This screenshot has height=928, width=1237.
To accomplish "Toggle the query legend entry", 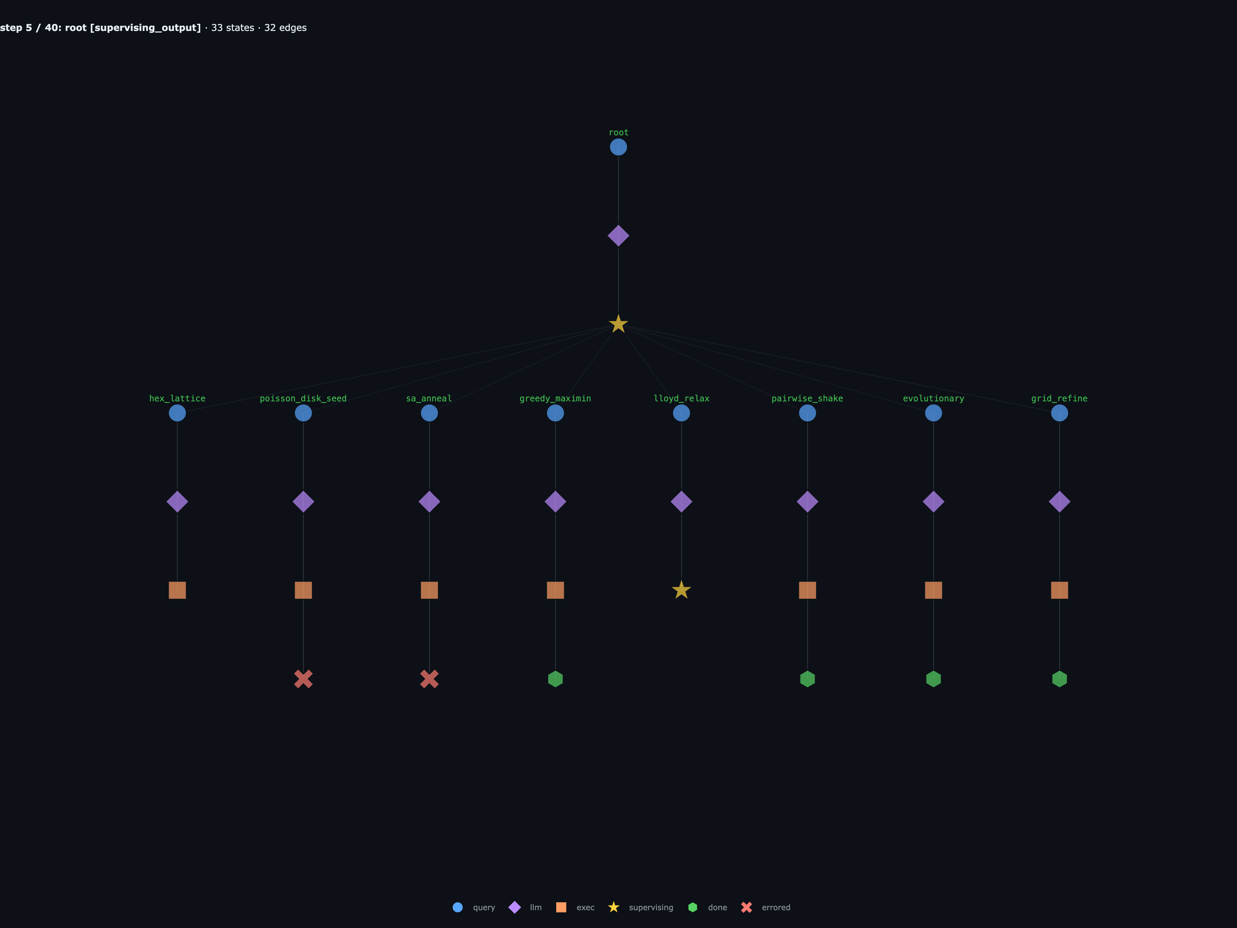I will pyautogui.click(x=474, y=907).
